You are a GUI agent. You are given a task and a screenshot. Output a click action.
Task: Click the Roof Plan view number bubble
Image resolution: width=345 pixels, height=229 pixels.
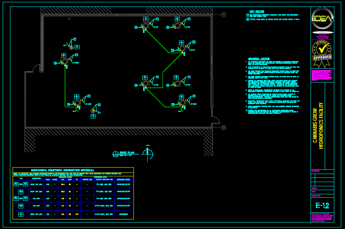(116, 154)
